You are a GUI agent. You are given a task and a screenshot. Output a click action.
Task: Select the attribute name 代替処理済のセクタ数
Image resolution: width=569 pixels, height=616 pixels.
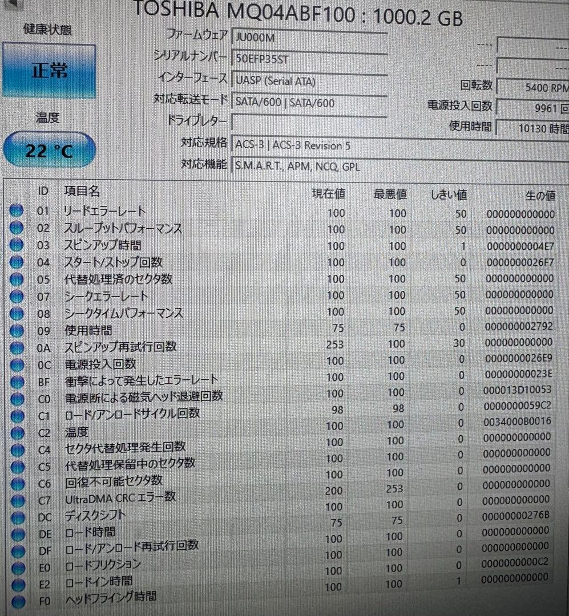pyautogui.click(x=118, y=279)
